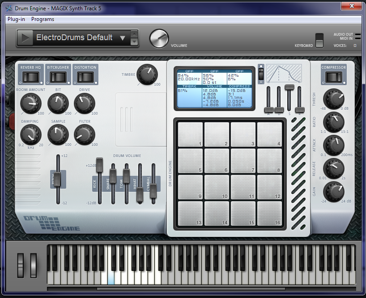Image resolution: width=366 pixels, height=298 pixels.
Task: Click the envelope Attack (A) fader
Action: (268, 110)
